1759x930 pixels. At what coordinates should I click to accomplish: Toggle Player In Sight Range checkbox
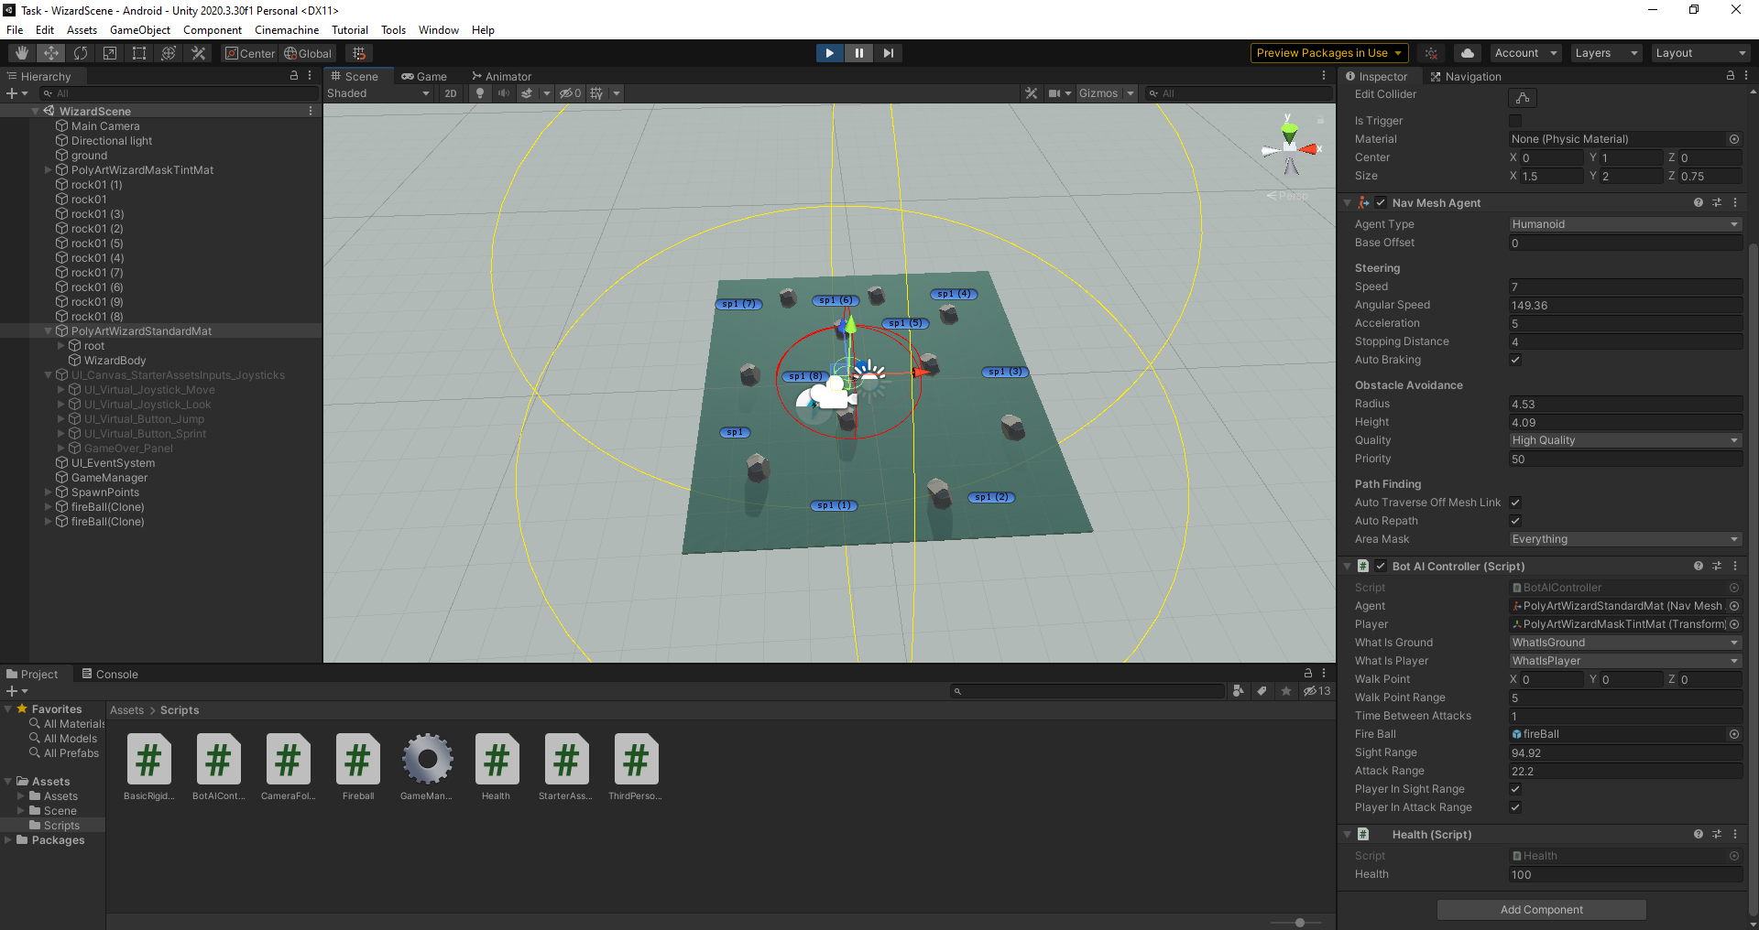coord(1515,789)
